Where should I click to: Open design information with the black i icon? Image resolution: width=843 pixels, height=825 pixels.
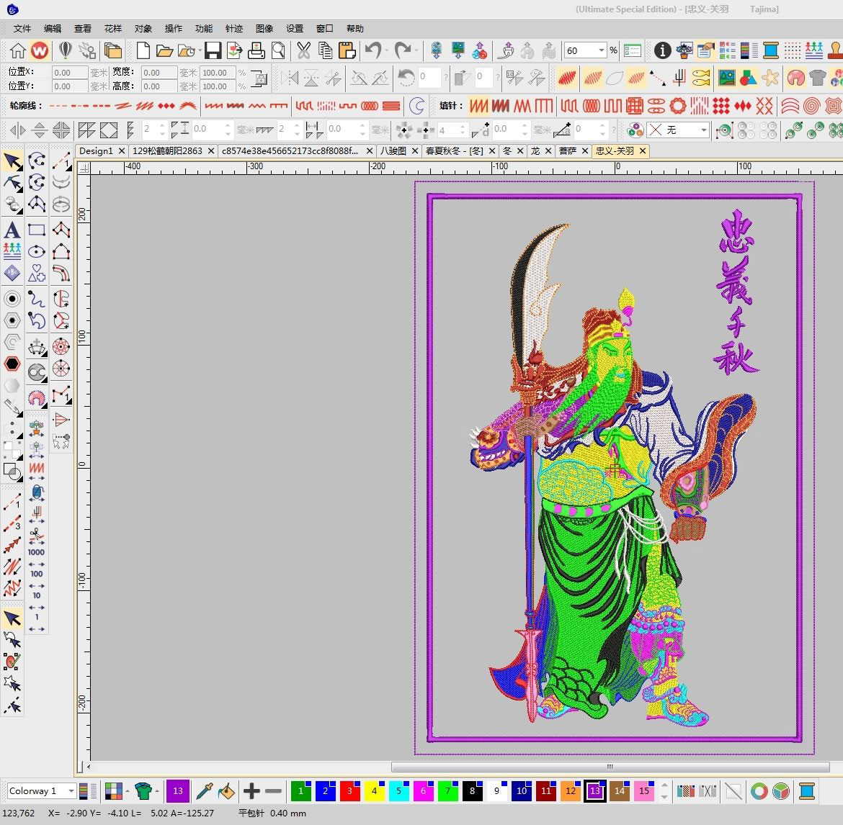coord(662,51)
